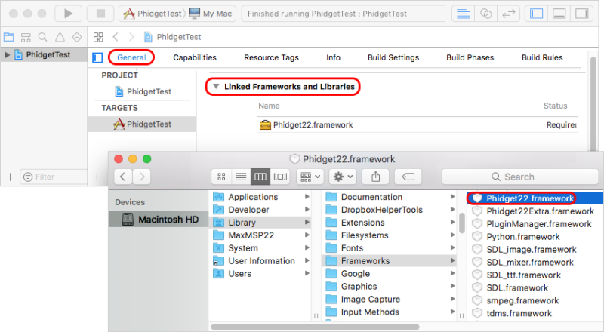Click the navigator Filter field
The height and width of the screenshot is (332, 604).
point(53,177)
